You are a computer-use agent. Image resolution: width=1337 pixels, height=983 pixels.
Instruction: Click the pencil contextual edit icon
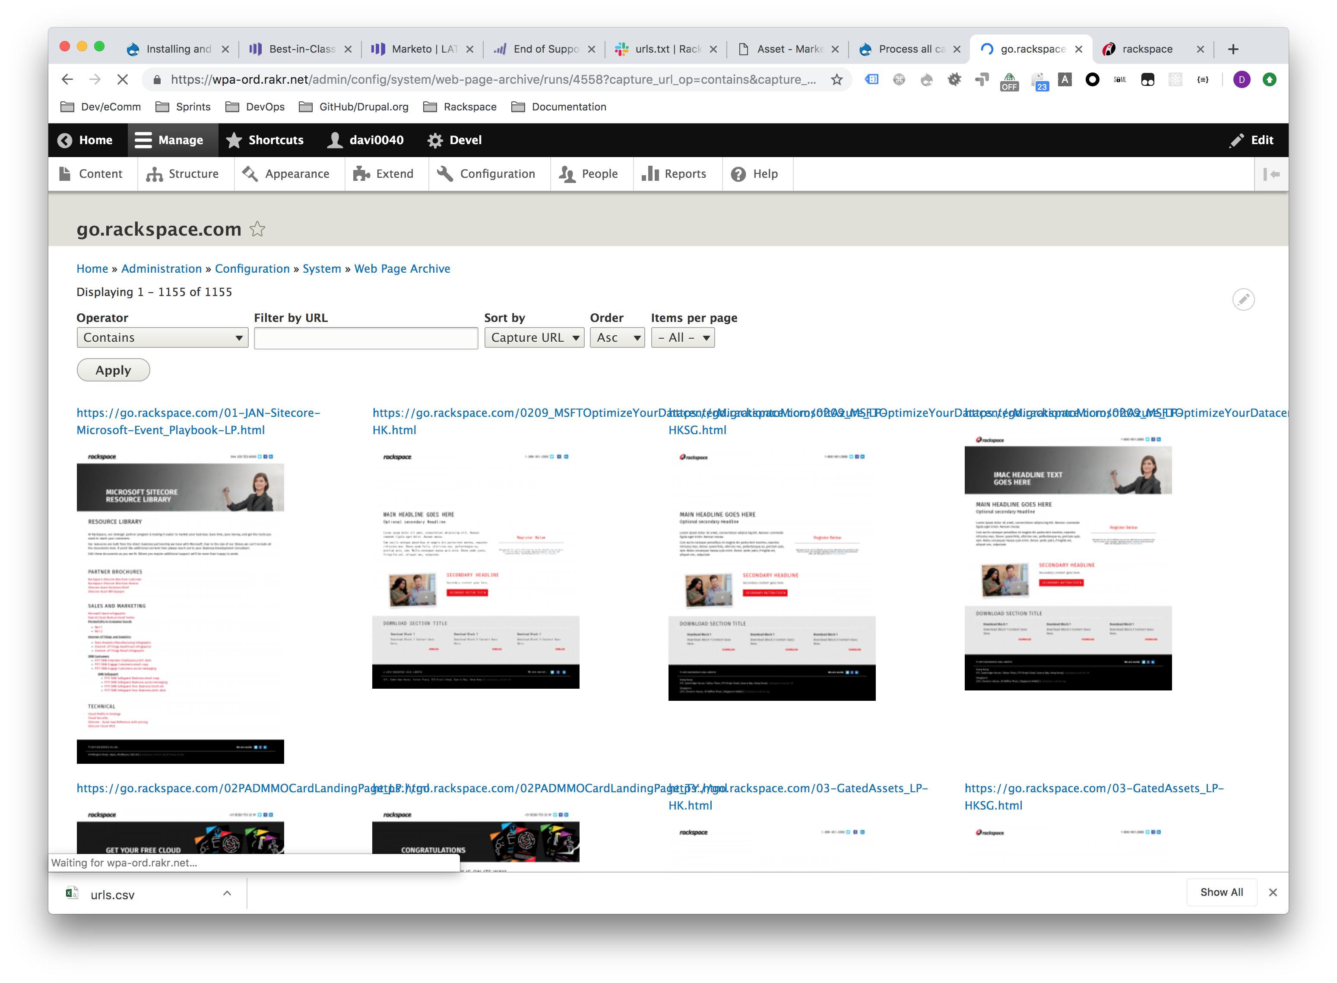click(x=1243, y=299)
